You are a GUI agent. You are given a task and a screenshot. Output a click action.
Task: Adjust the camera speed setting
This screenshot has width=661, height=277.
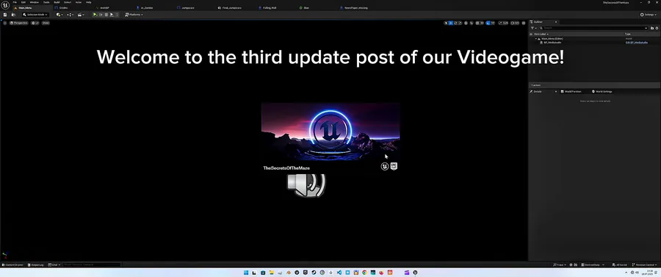coord(515,24)
